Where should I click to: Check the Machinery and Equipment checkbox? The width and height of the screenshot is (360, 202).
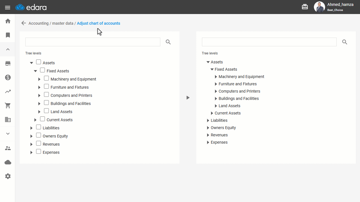click(46, 78)
